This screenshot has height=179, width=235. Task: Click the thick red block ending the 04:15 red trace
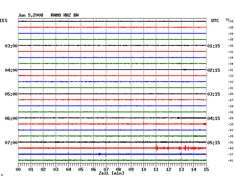205,124
